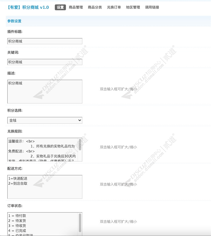Focus the 描述 textarea

click(x=45, y=91)
